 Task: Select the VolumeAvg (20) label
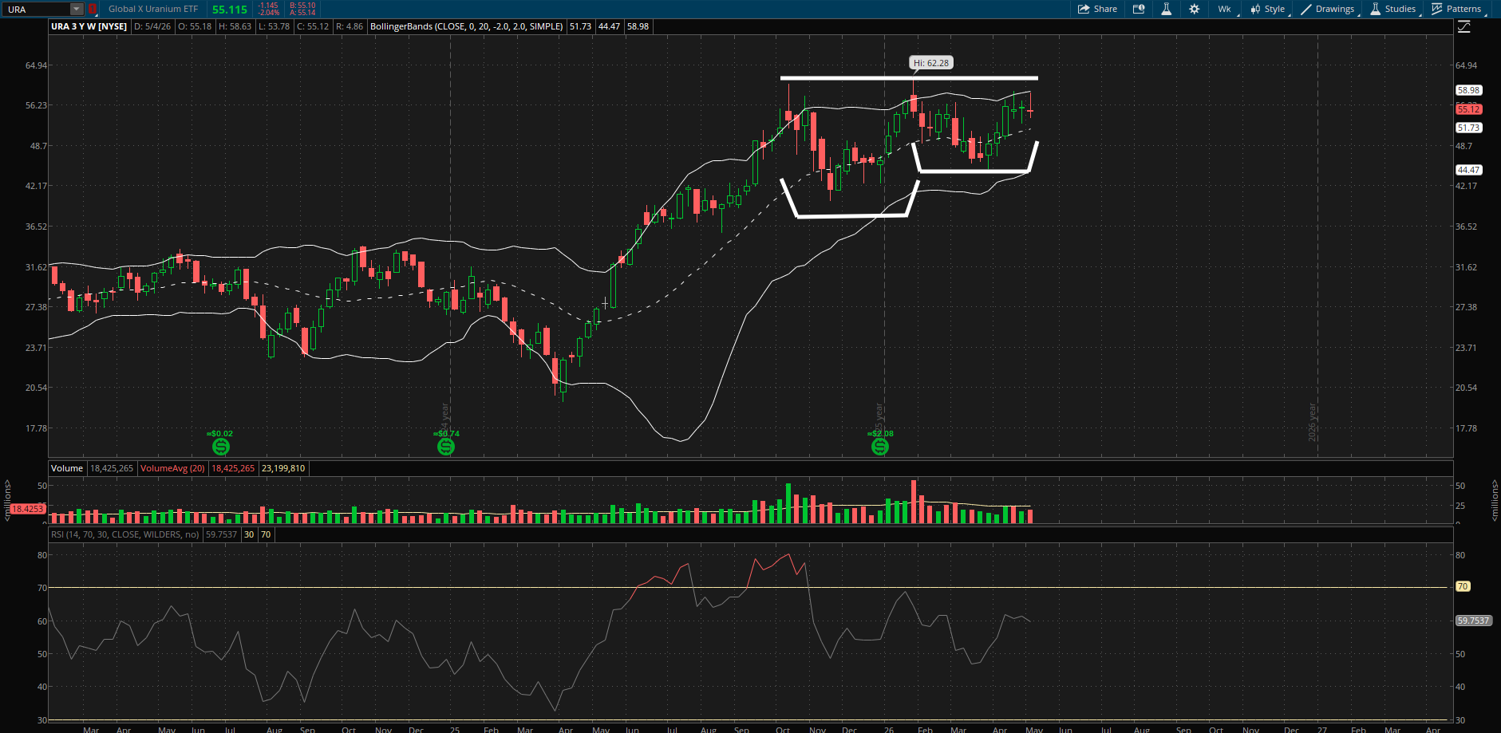click(x=172, y=468)
